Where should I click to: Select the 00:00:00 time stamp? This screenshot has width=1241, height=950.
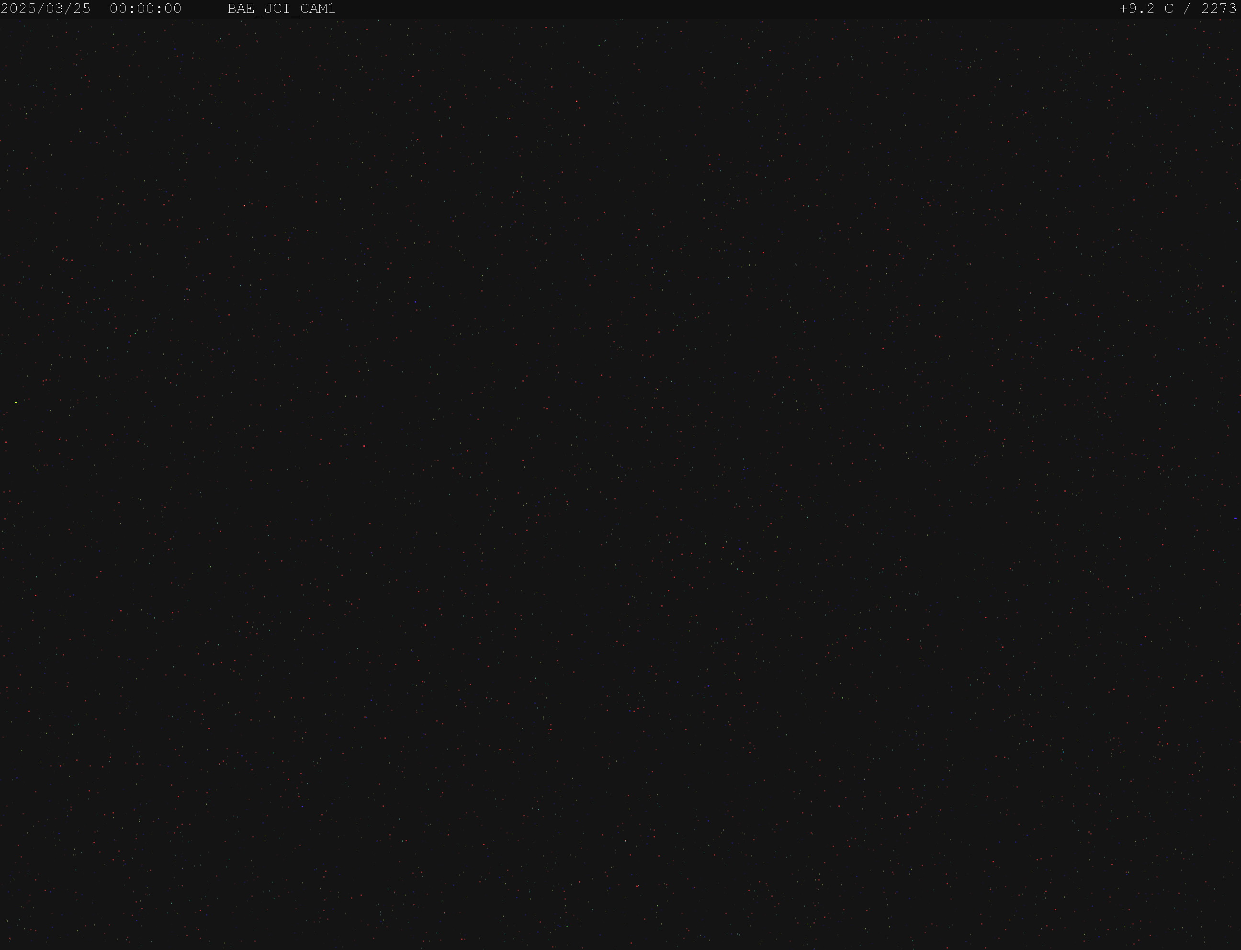[x=146, y=9]
